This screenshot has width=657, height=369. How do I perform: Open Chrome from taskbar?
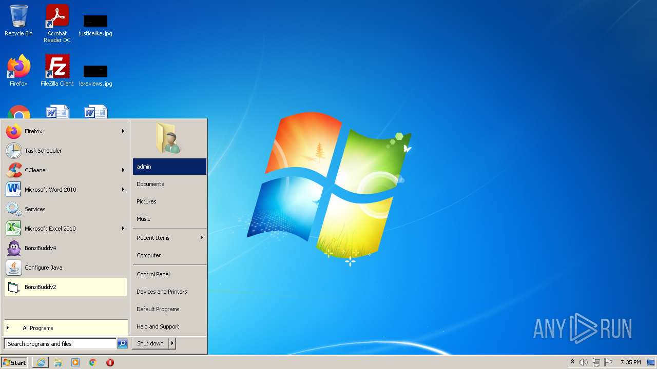[93, 362]
